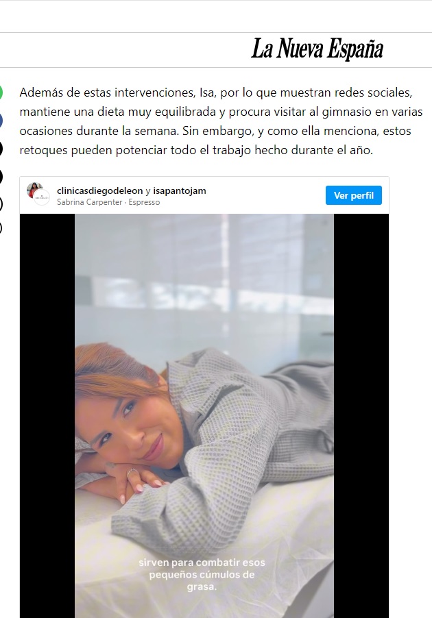Click the article paragraph starting with Además
432x618 pixels.
pyautogui.click(x=221, y=121)
